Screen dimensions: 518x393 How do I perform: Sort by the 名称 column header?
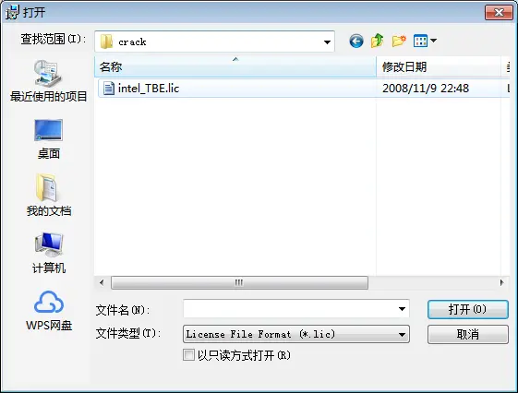coord(235,66)
